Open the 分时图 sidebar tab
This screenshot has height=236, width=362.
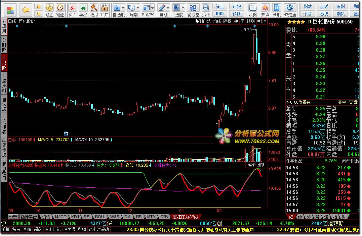coord(4,45)
